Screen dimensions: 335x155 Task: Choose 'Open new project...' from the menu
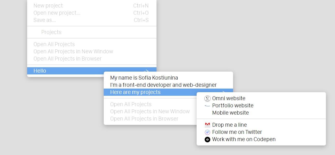[57, 13]
